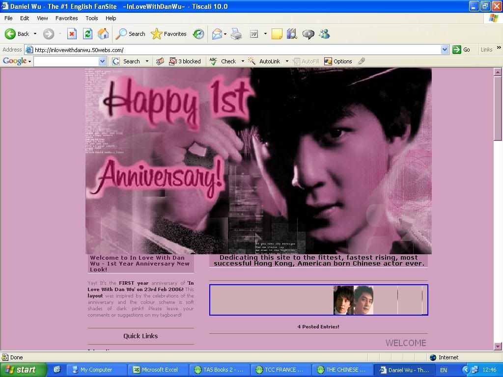Viewport: 503px width, 377px height.
Task: Click the Edit with Word icon
Action: tap(254, 34)
